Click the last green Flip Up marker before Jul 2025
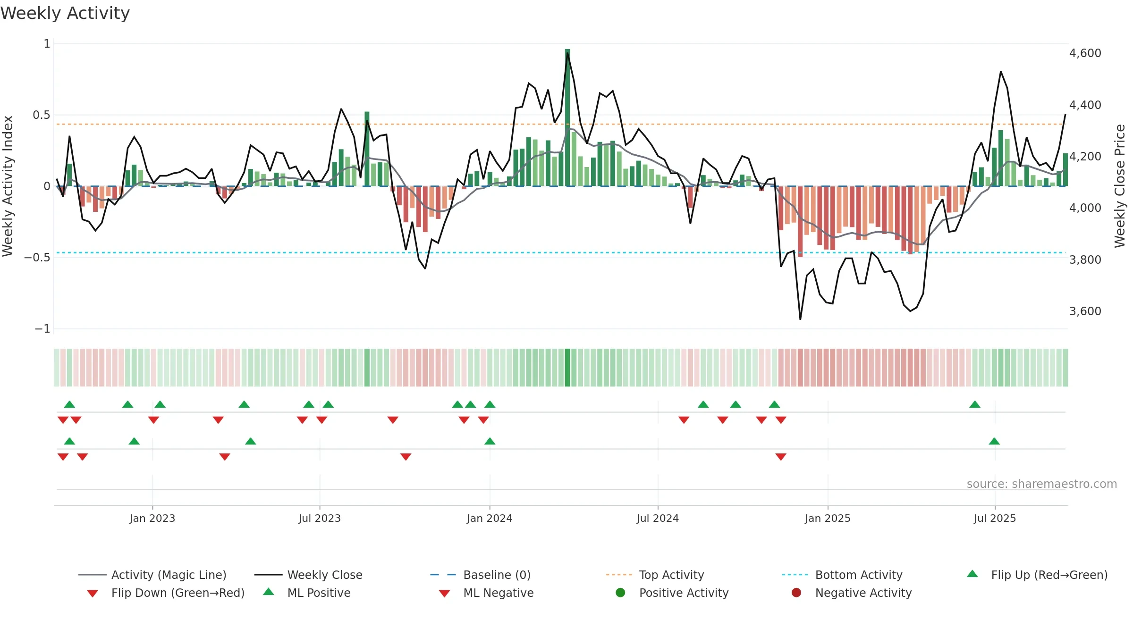Screen dimensions: 1133x637 pos(975,404)
